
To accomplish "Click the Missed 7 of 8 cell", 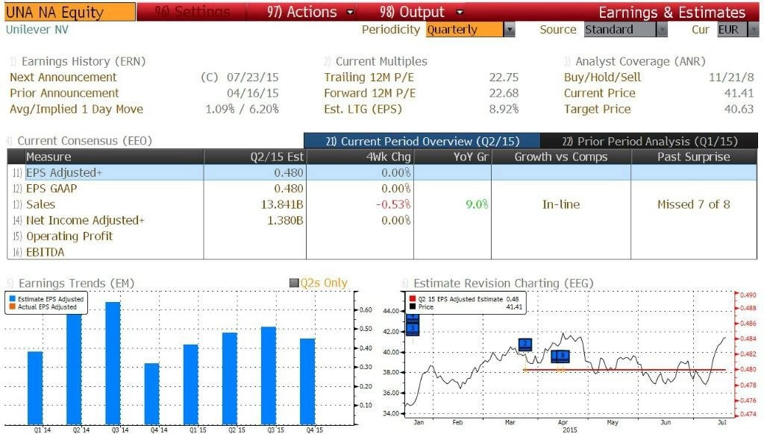I will click(x=694, y=204).
